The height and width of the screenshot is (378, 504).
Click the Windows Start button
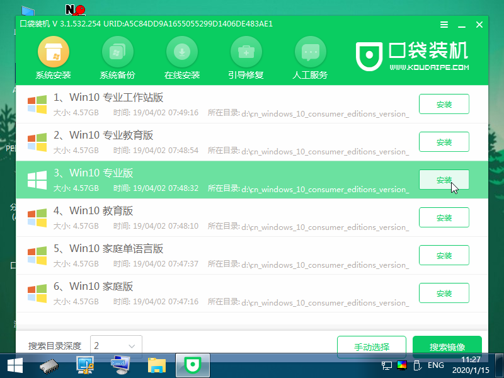(14, 365)
